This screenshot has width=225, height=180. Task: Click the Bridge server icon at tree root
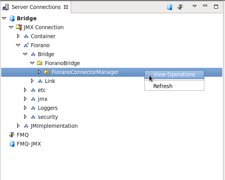12,18
